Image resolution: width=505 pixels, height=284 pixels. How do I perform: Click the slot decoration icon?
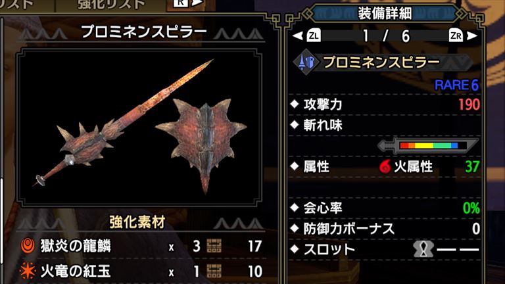pos(423,248)
